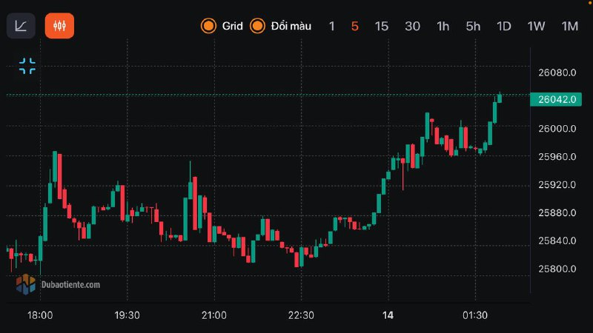Switch to 1M timeframe
The image size is (593, 333).
pos(569,26)
